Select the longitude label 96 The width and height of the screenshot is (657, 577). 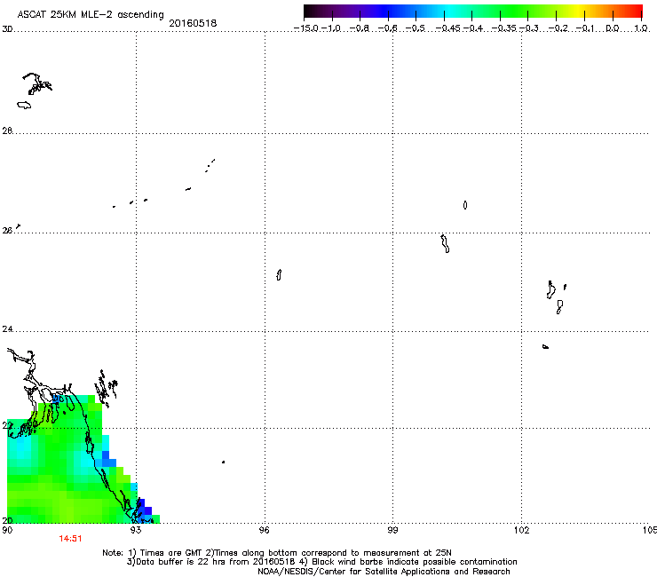265,530
